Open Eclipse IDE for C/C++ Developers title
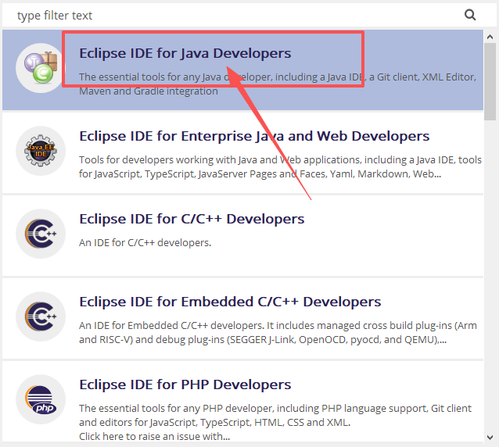The image size is (499, 447). pyautogui.click(x=192, y=219)
